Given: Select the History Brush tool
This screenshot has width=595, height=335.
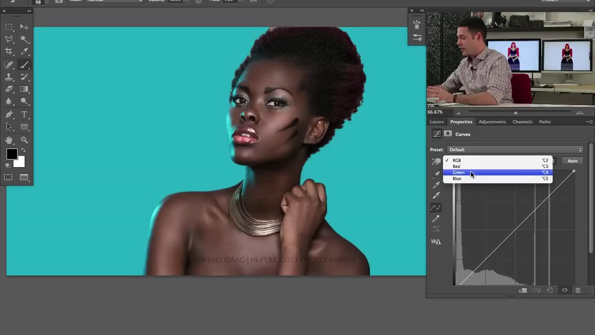Looking at the screenshot, I should pyautogui.click(x=24, y=77).
